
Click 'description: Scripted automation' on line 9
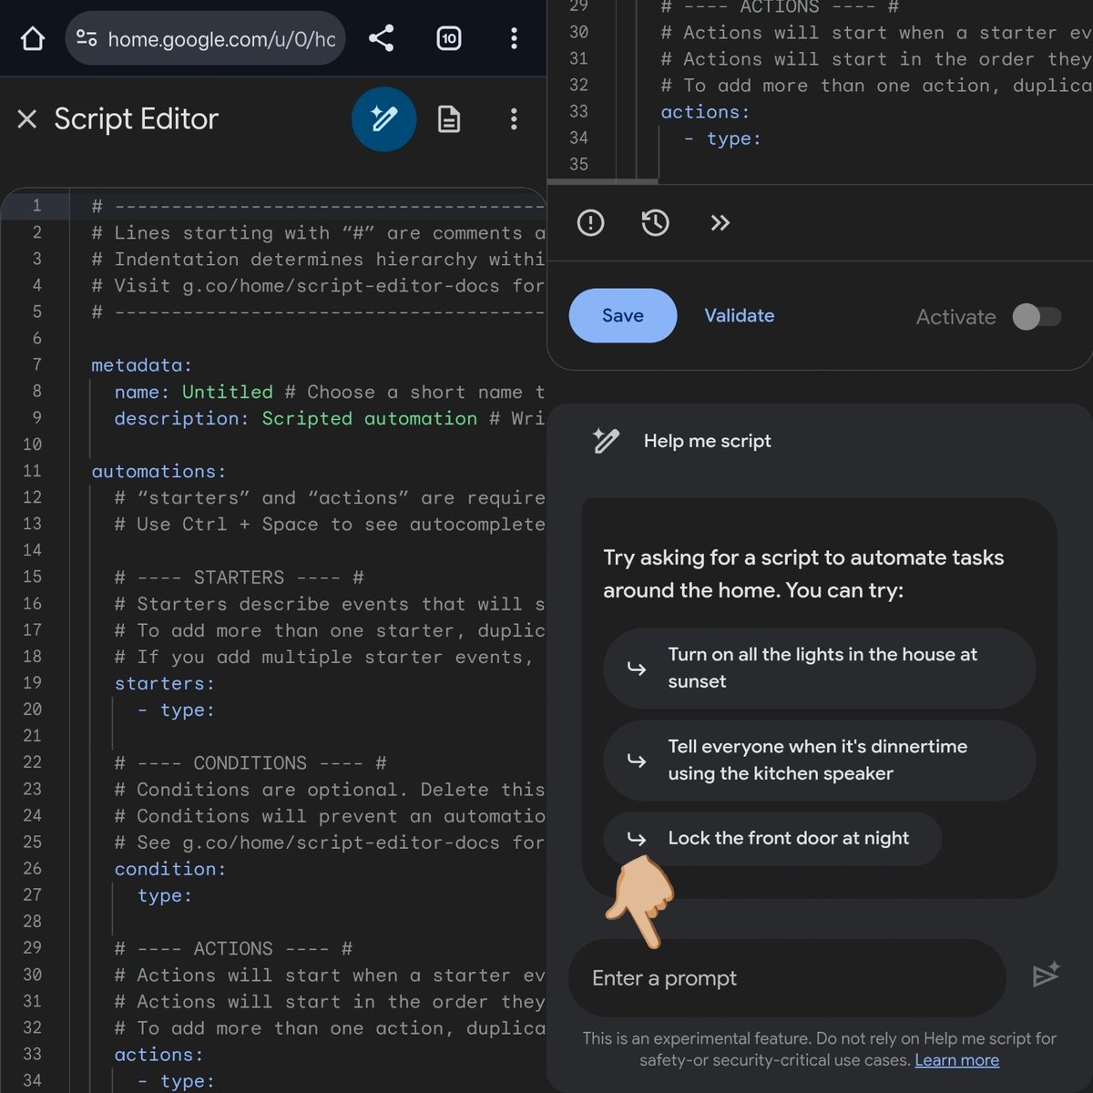coord(295,418)
